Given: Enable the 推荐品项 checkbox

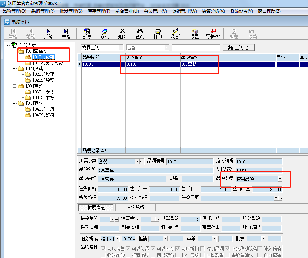Looking at the screenshot, I should coord(128,255).
